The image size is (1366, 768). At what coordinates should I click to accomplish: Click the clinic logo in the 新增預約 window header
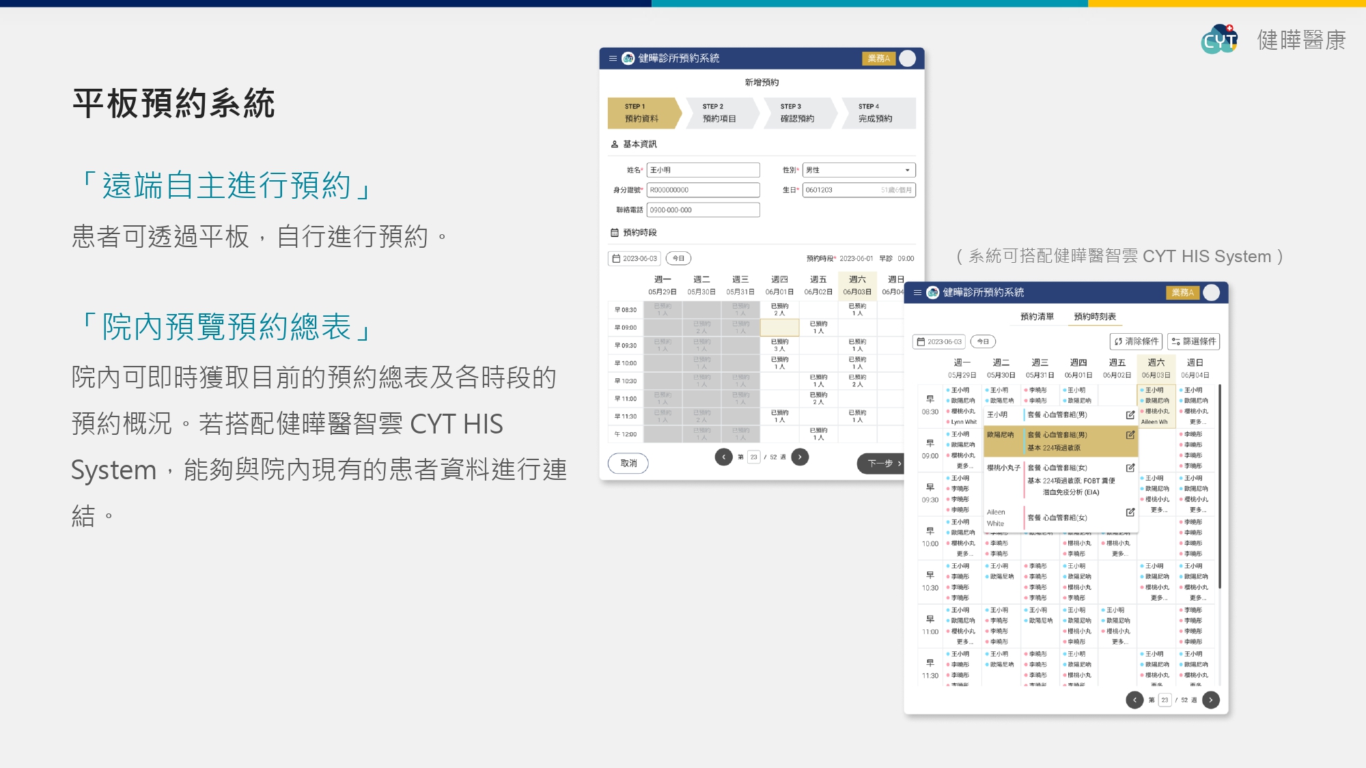(x=628, y=59)
